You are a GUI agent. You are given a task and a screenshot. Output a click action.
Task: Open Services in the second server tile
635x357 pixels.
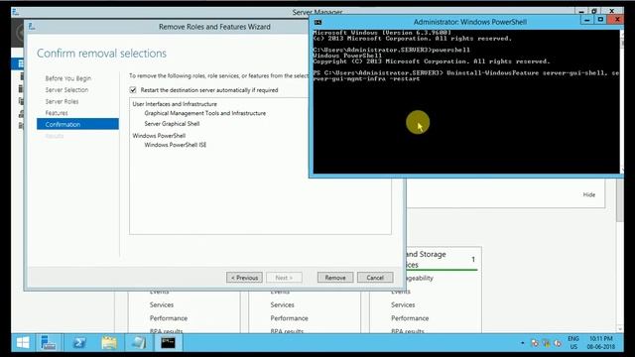click(282, 304)
